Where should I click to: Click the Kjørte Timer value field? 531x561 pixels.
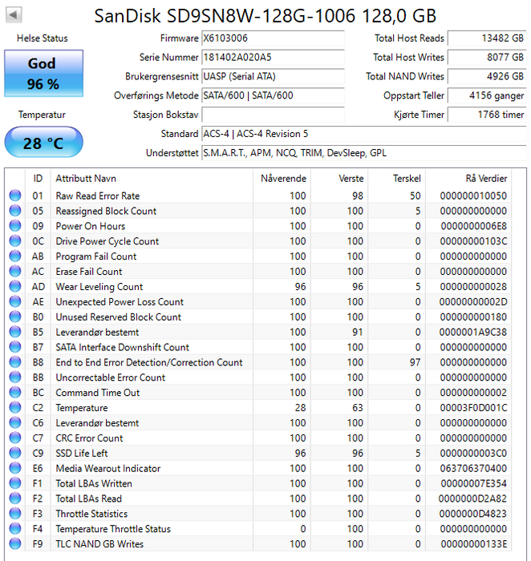(486, 115)
